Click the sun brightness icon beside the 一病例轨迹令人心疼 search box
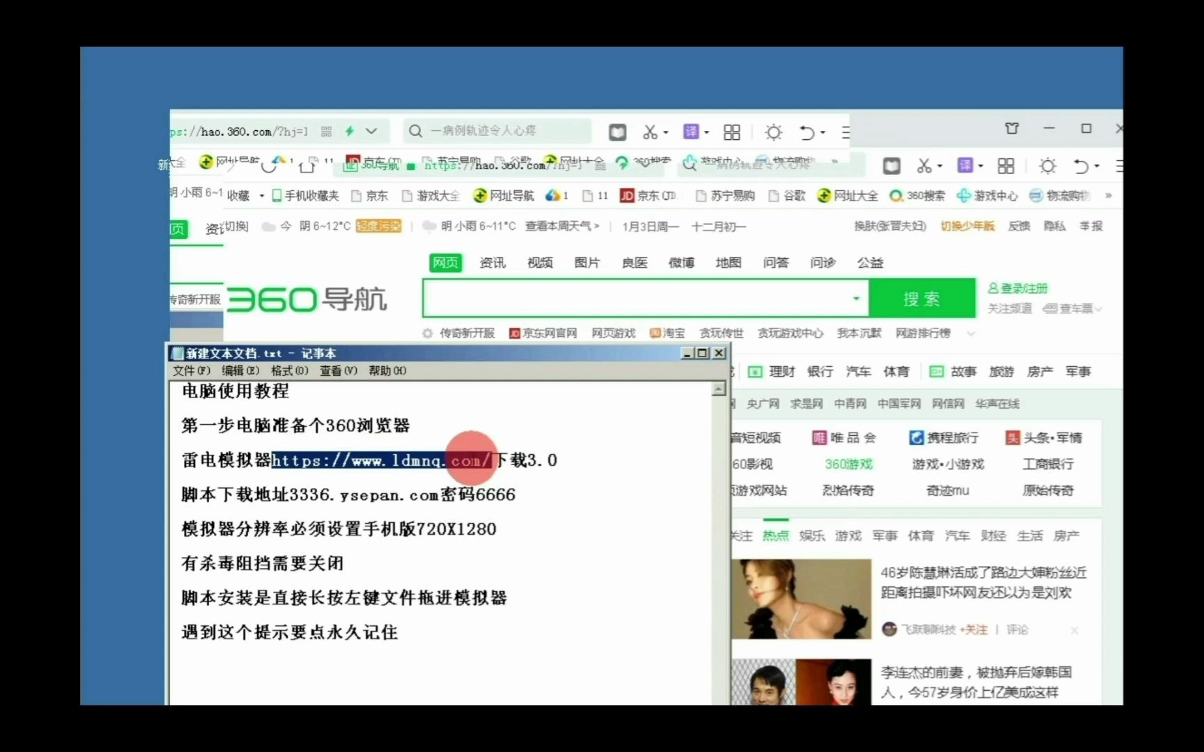This screenshot has width=1204, height=752. pyautogui.click(x=773, y=132)
